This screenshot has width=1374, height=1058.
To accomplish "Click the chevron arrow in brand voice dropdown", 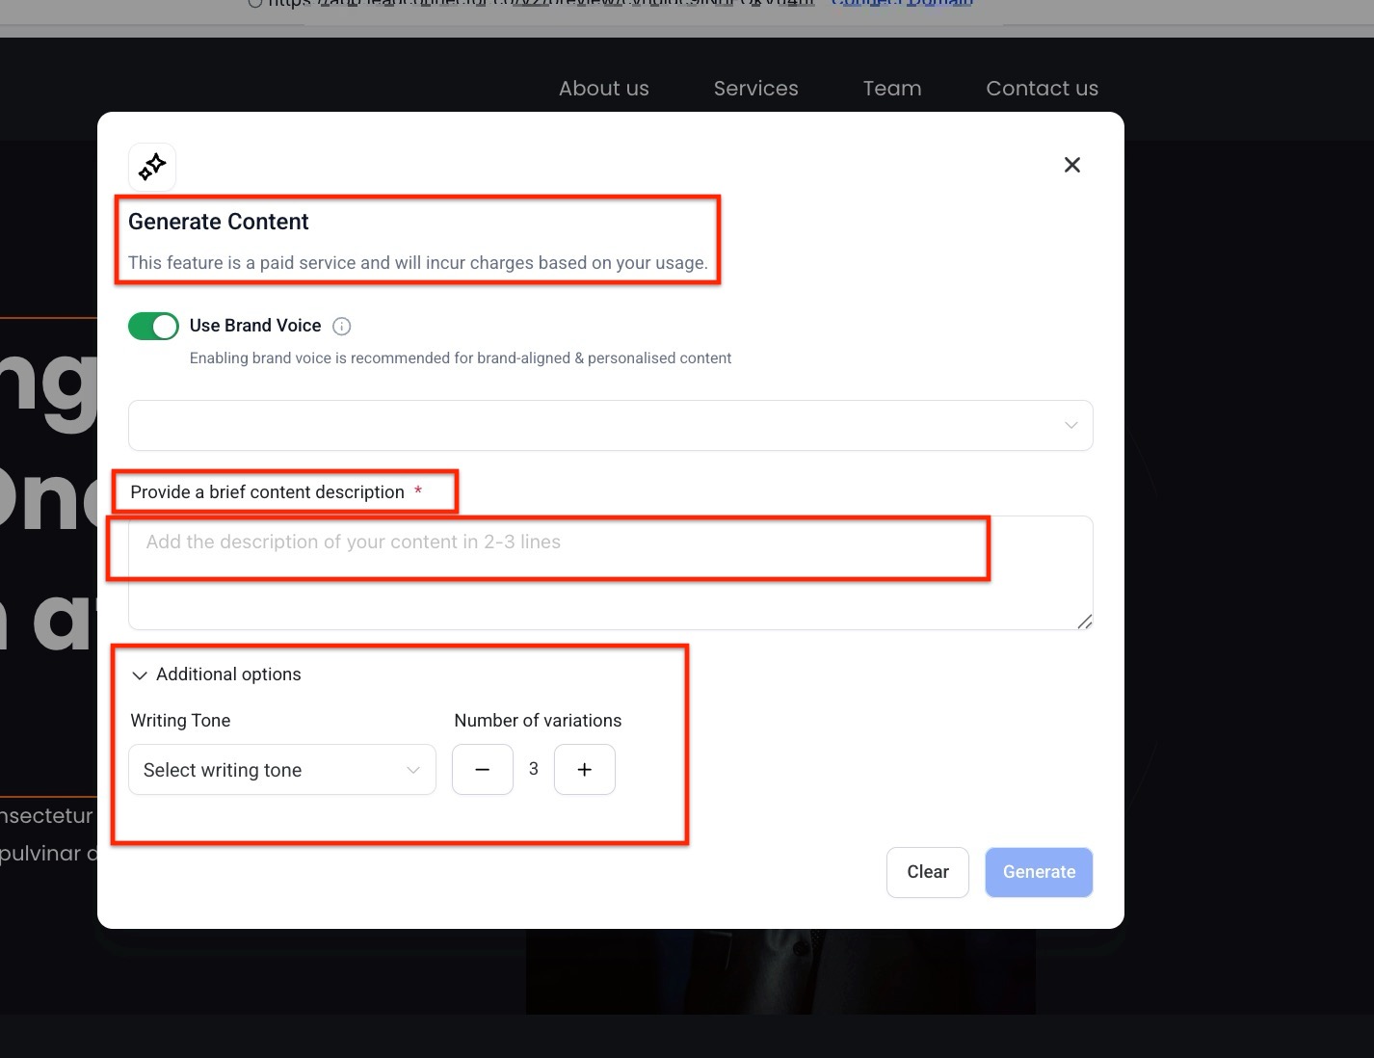I will pyautogui.click(x=1070, y=425).
